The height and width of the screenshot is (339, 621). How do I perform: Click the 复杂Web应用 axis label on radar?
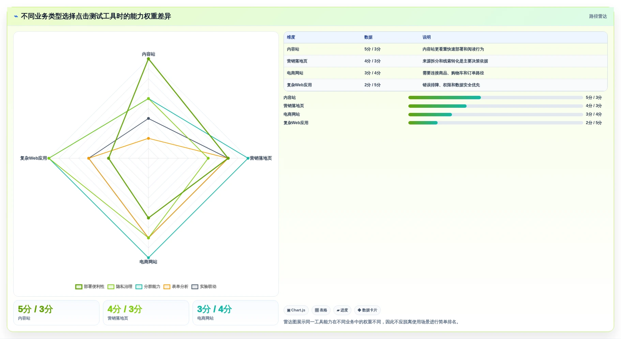coord(33,158)
